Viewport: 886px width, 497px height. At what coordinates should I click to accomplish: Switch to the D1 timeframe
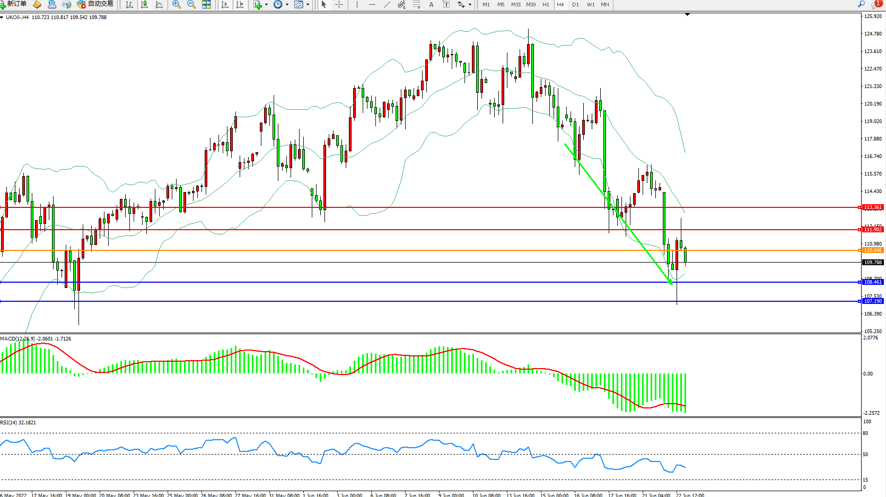575,4
